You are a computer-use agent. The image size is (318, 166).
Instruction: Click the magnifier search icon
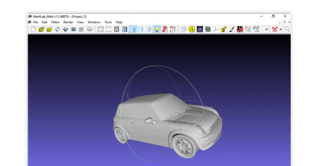[287, 29]
